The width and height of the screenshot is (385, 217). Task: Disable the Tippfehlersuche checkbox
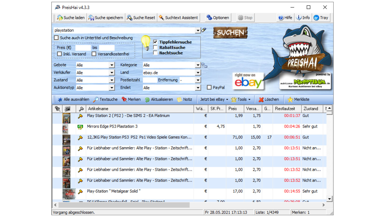[x=156, y=42]
